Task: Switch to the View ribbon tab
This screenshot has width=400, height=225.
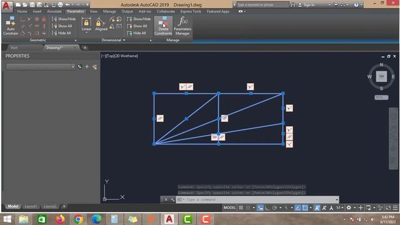Action: click(93, 11)
